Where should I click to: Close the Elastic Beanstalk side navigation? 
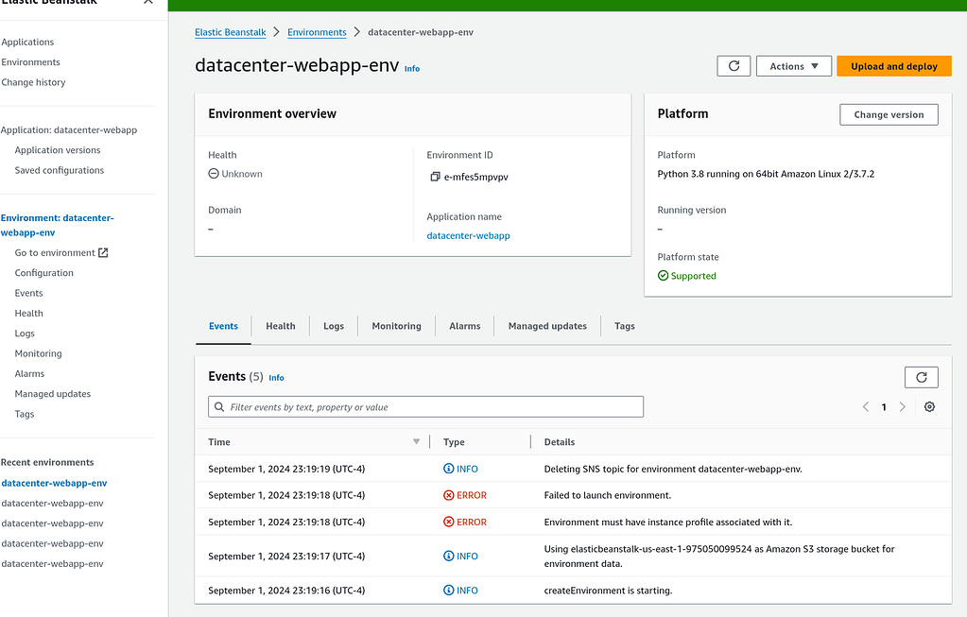pyautogui.click(x=147, y=2)
